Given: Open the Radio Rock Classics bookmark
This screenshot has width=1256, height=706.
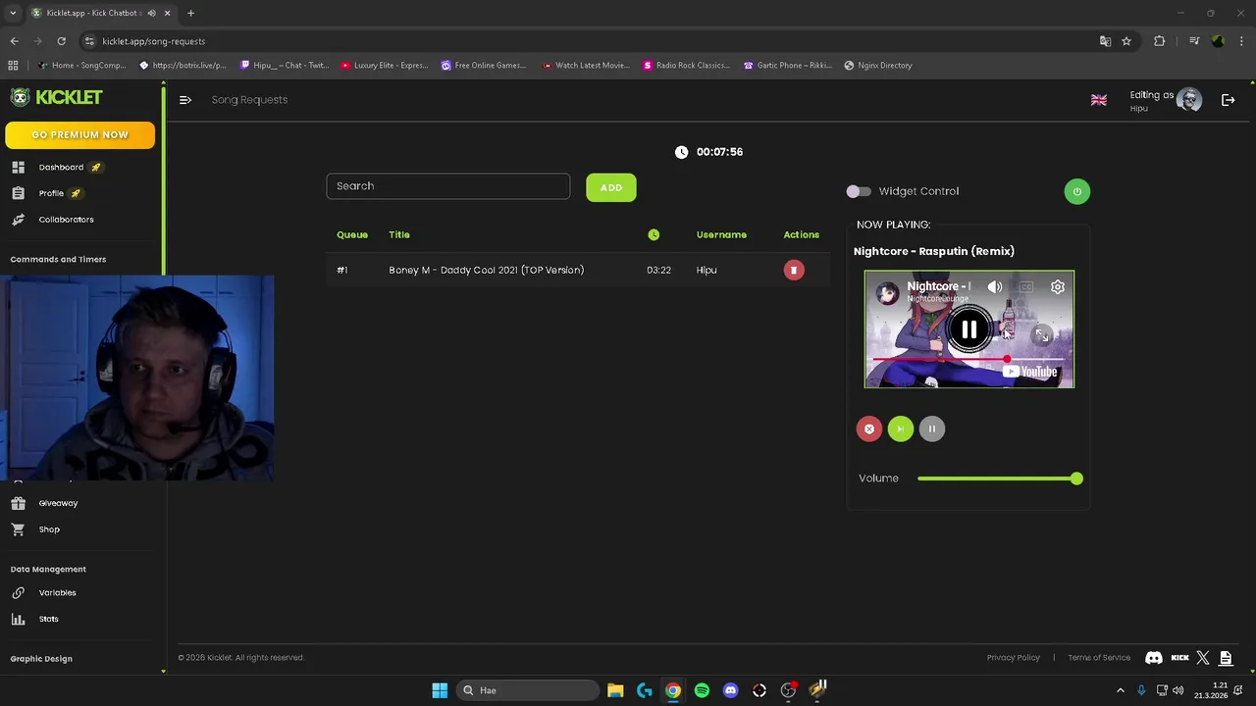Looking at the screenshot, I should click(x=686, y=66).
